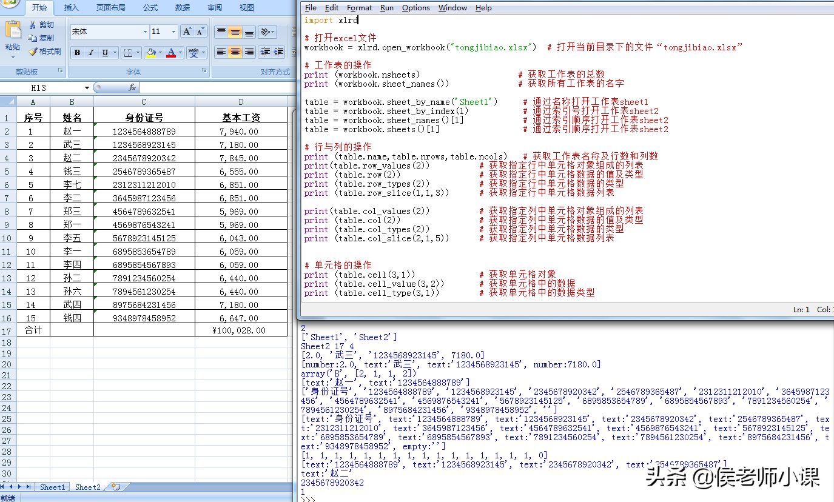Image resolution: width=834 pixels, height=502 pixels.
Task: Open the Window menu in IDLE
Action: (452, 8)
